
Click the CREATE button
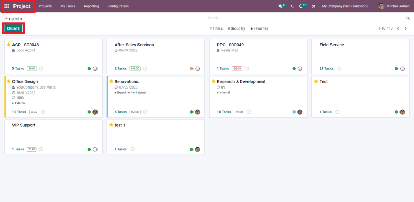(13, 28)
